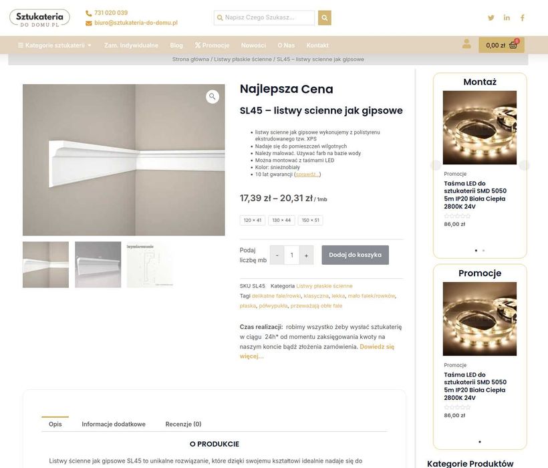Open the shopping cart basket icon
This screenshot has height=468, width=548.
tap(513, 45)
